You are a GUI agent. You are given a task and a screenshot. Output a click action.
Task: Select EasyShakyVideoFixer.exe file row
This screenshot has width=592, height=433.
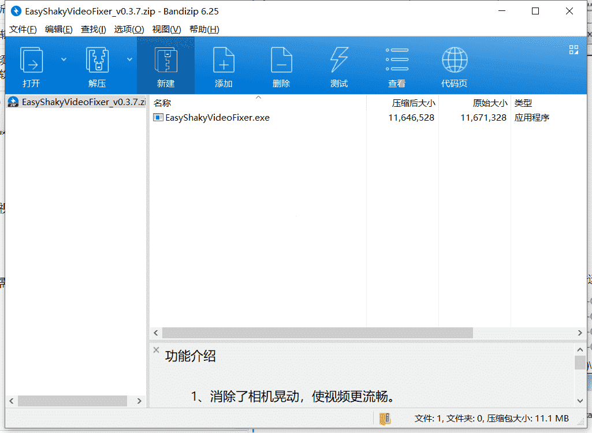coord(368,117)
